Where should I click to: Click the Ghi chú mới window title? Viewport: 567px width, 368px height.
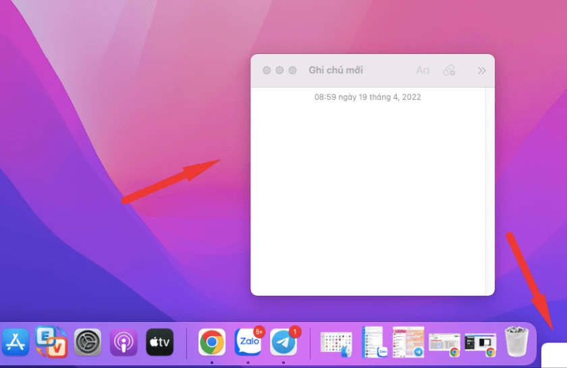click(335, 70)
